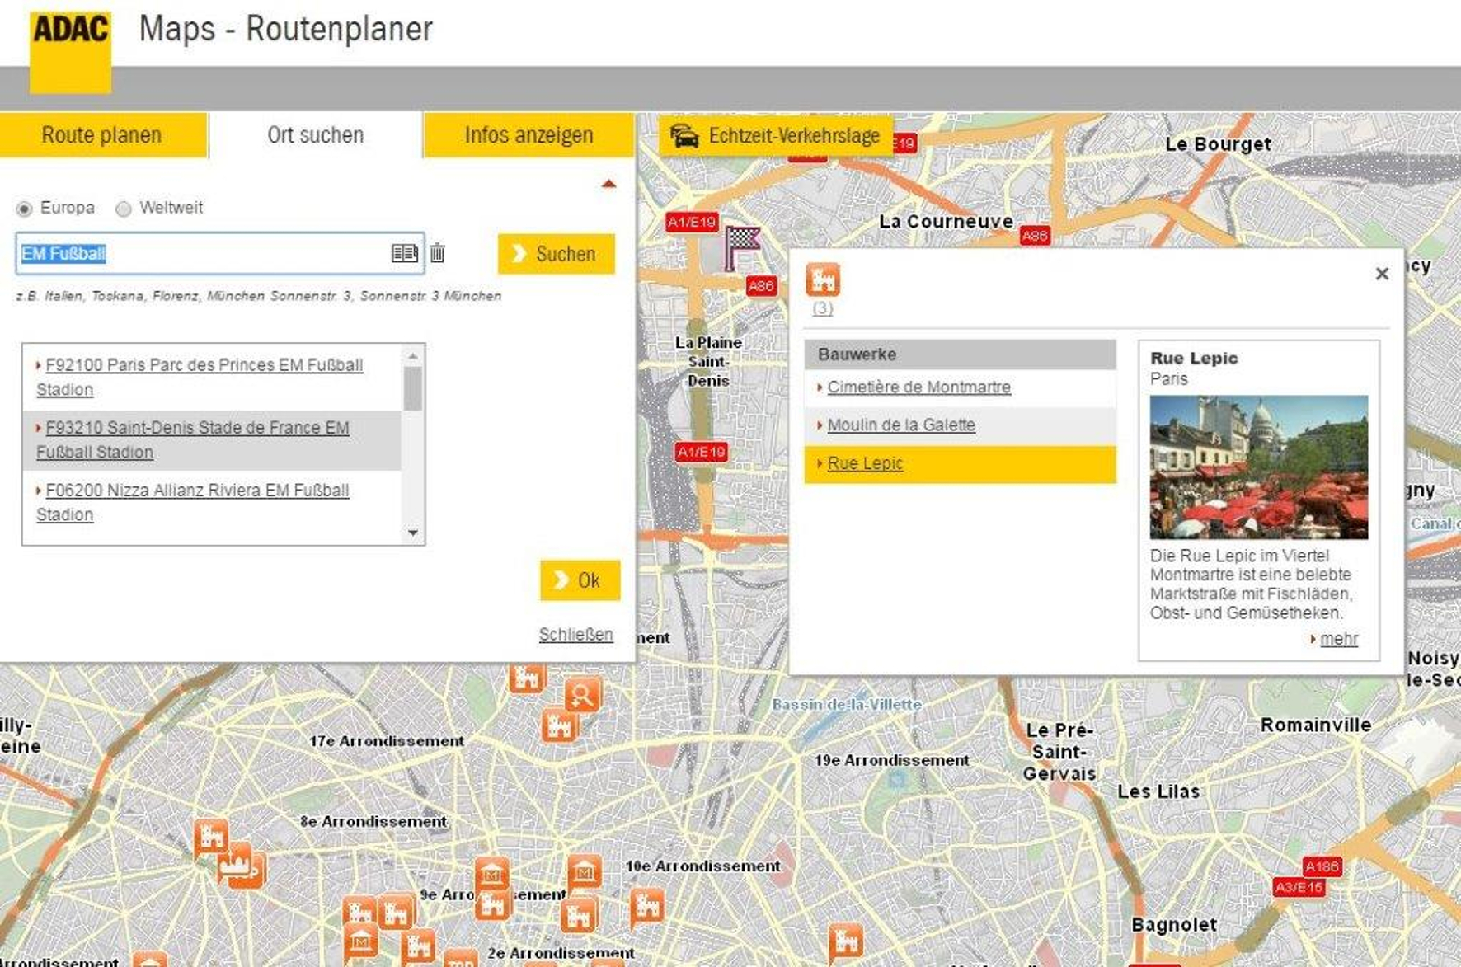The image size is (1461, 967).
Task: Collapse search panel with red up triangle
Action: pos(608,184)
